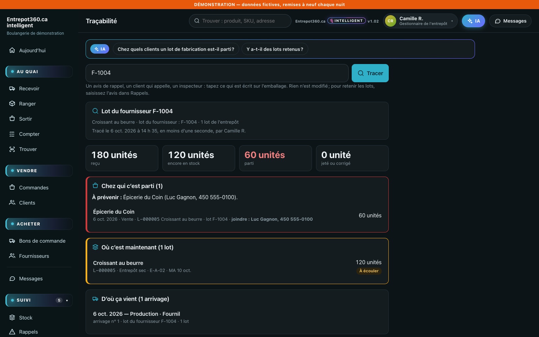Click the Fournisseurs people icon
539x337 pixels.
(x=12, y=256)
